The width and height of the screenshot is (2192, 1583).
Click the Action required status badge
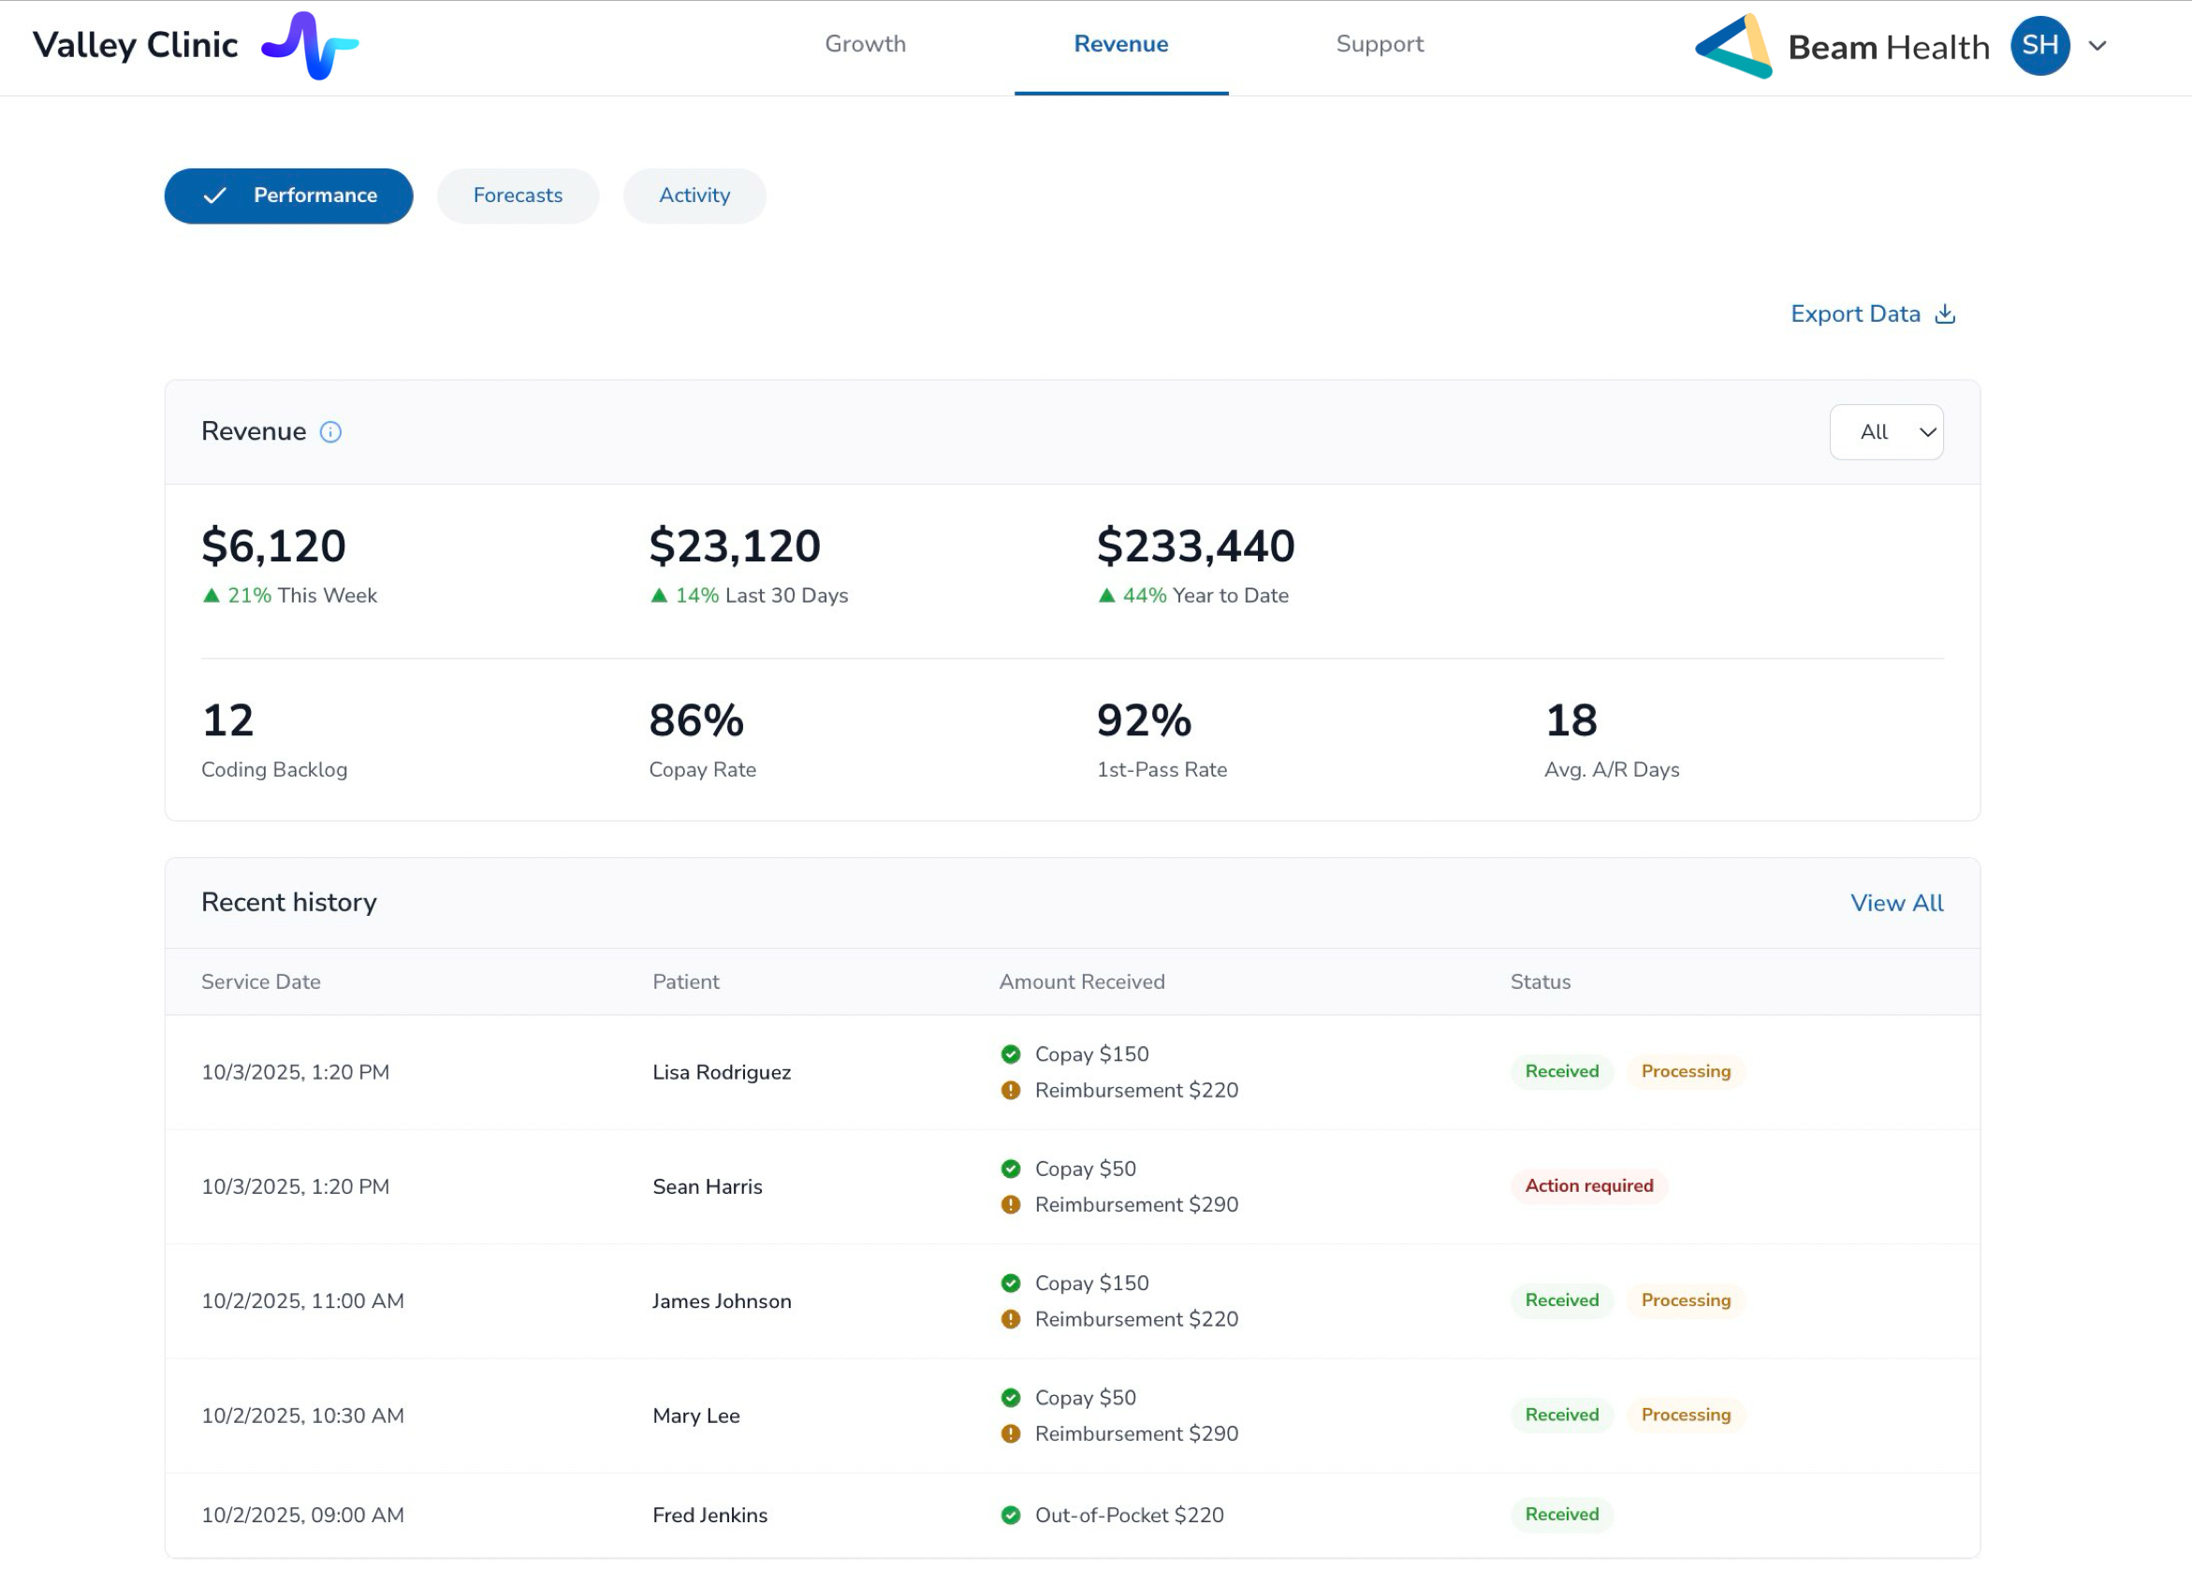point(1589,1186)
